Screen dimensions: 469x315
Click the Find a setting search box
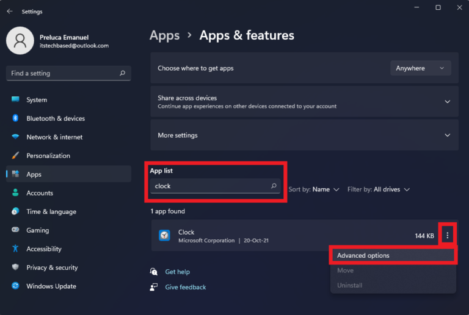(x=68, y=73)
